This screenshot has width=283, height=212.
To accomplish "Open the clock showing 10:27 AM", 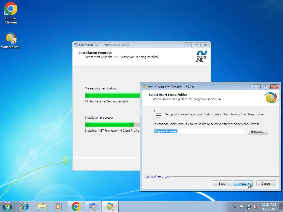I will tap(269, 207).
